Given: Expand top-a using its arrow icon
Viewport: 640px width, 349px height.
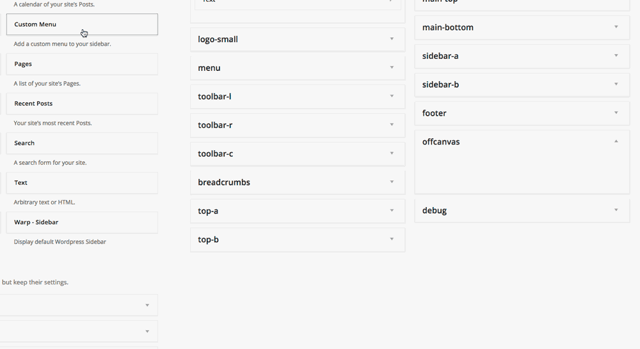Looking at the screenshot, I should pyautogui.click(x=392, y=210).
